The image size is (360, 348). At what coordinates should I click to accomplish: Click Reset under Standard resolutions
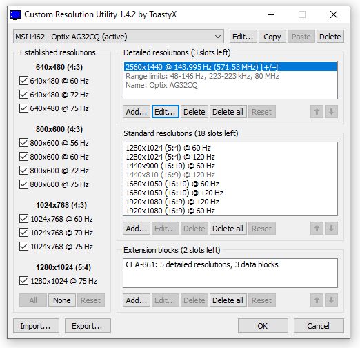(262, 229)
